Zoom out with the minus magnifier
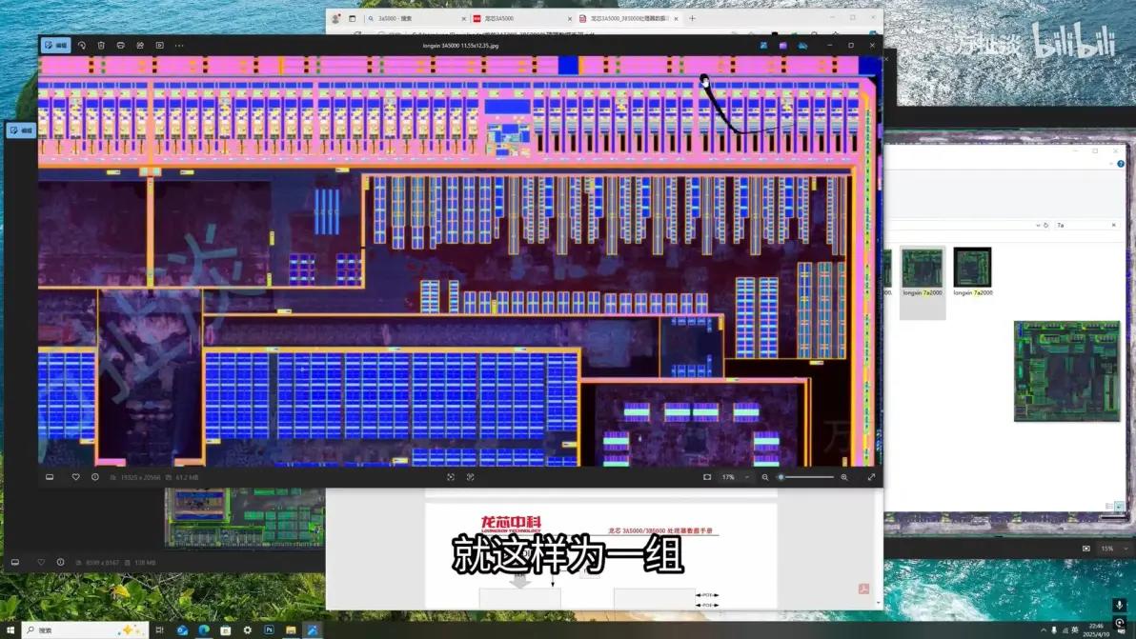 coord(765,477)
